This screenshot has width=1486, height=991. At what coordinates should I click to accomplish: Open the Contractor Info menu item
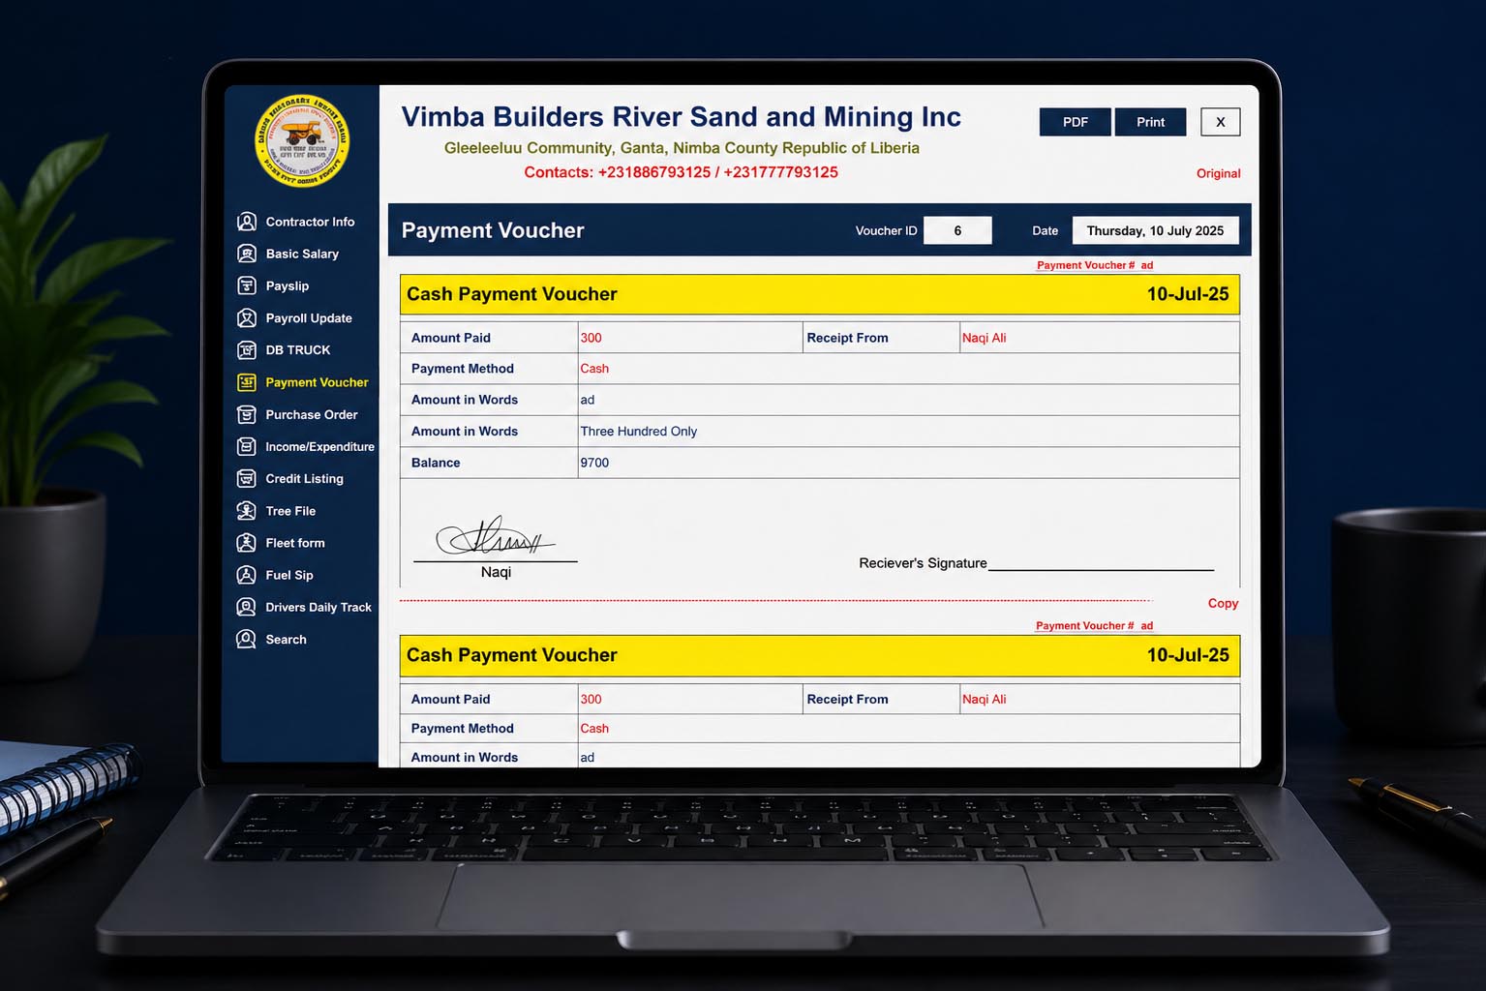point(310,222)
